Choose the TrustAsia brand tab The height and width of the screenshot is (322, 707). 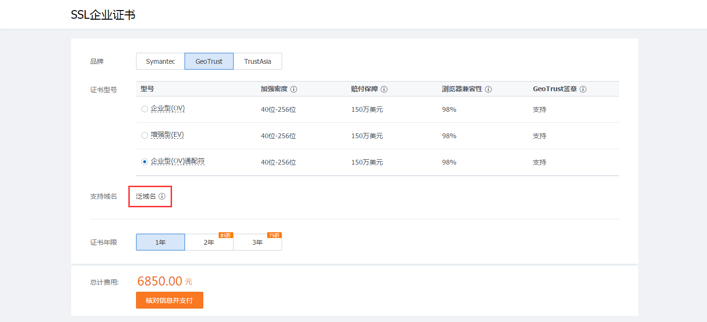(258, 61)
